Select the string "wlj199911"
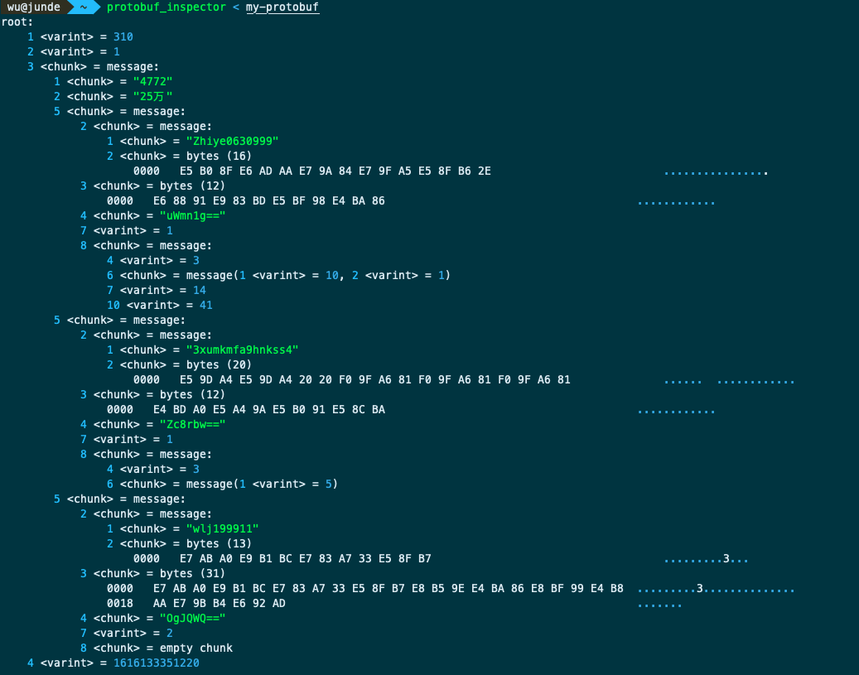This screenshot has width=859, height=675. (223, 529)
